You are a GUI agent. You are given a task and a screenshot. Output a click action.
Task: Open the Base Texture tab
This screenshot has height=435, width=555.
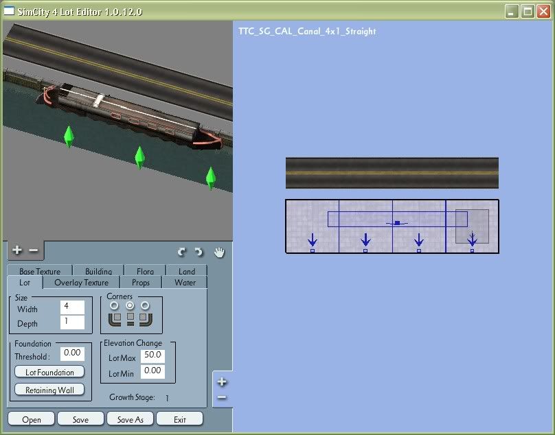(x=40, y=270)
